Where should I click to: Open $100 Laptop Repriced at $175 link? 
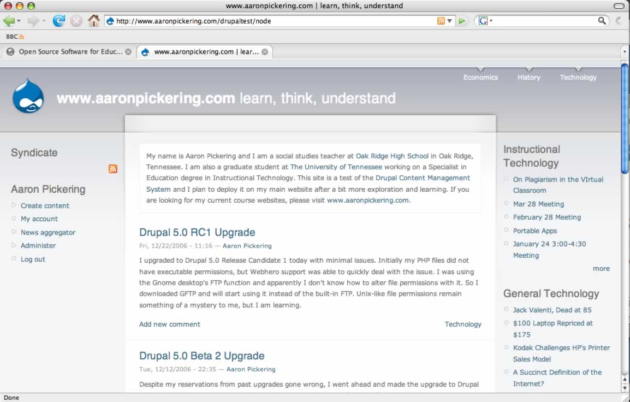(x=552, y=329)
